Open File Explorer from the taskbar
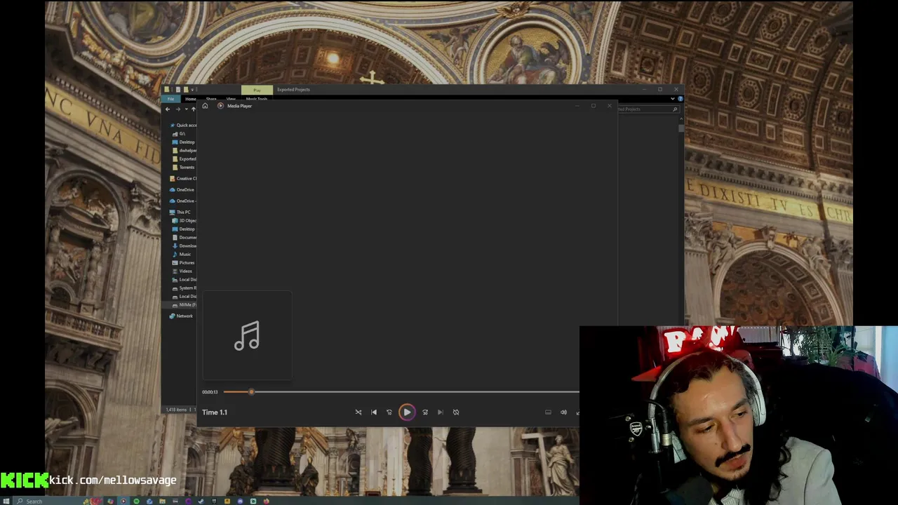This screenshot has width=898, height=505. point(162,501)
